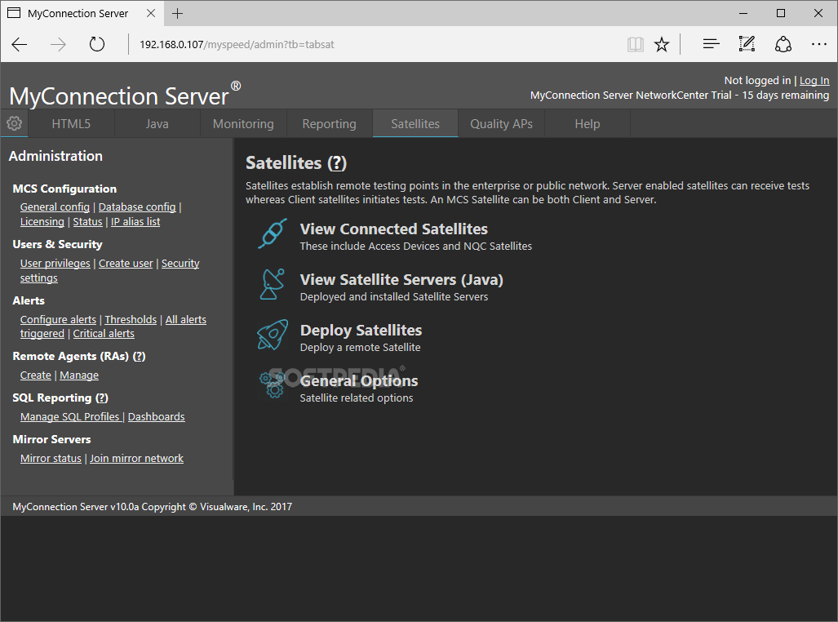Image resolution: width=838 pixels, height=622 pixels.
Task: Click the browser forward arrow
Action: pos(58,44)
